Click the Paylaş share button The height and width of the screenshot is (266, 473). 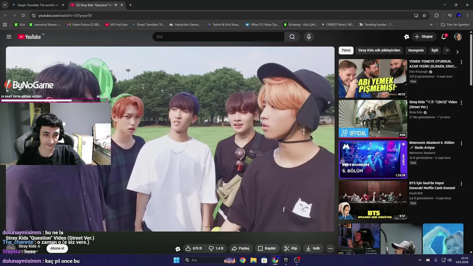pyautogui.click(x=240, y=248)
